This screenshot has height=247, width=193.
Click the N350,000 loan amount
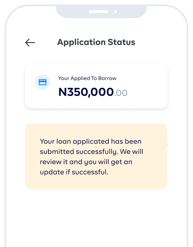tap(86, 92)
